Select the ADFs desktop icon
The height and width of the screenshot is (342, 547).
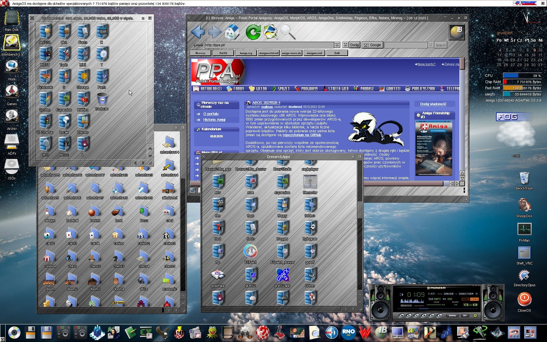(12, 144)
